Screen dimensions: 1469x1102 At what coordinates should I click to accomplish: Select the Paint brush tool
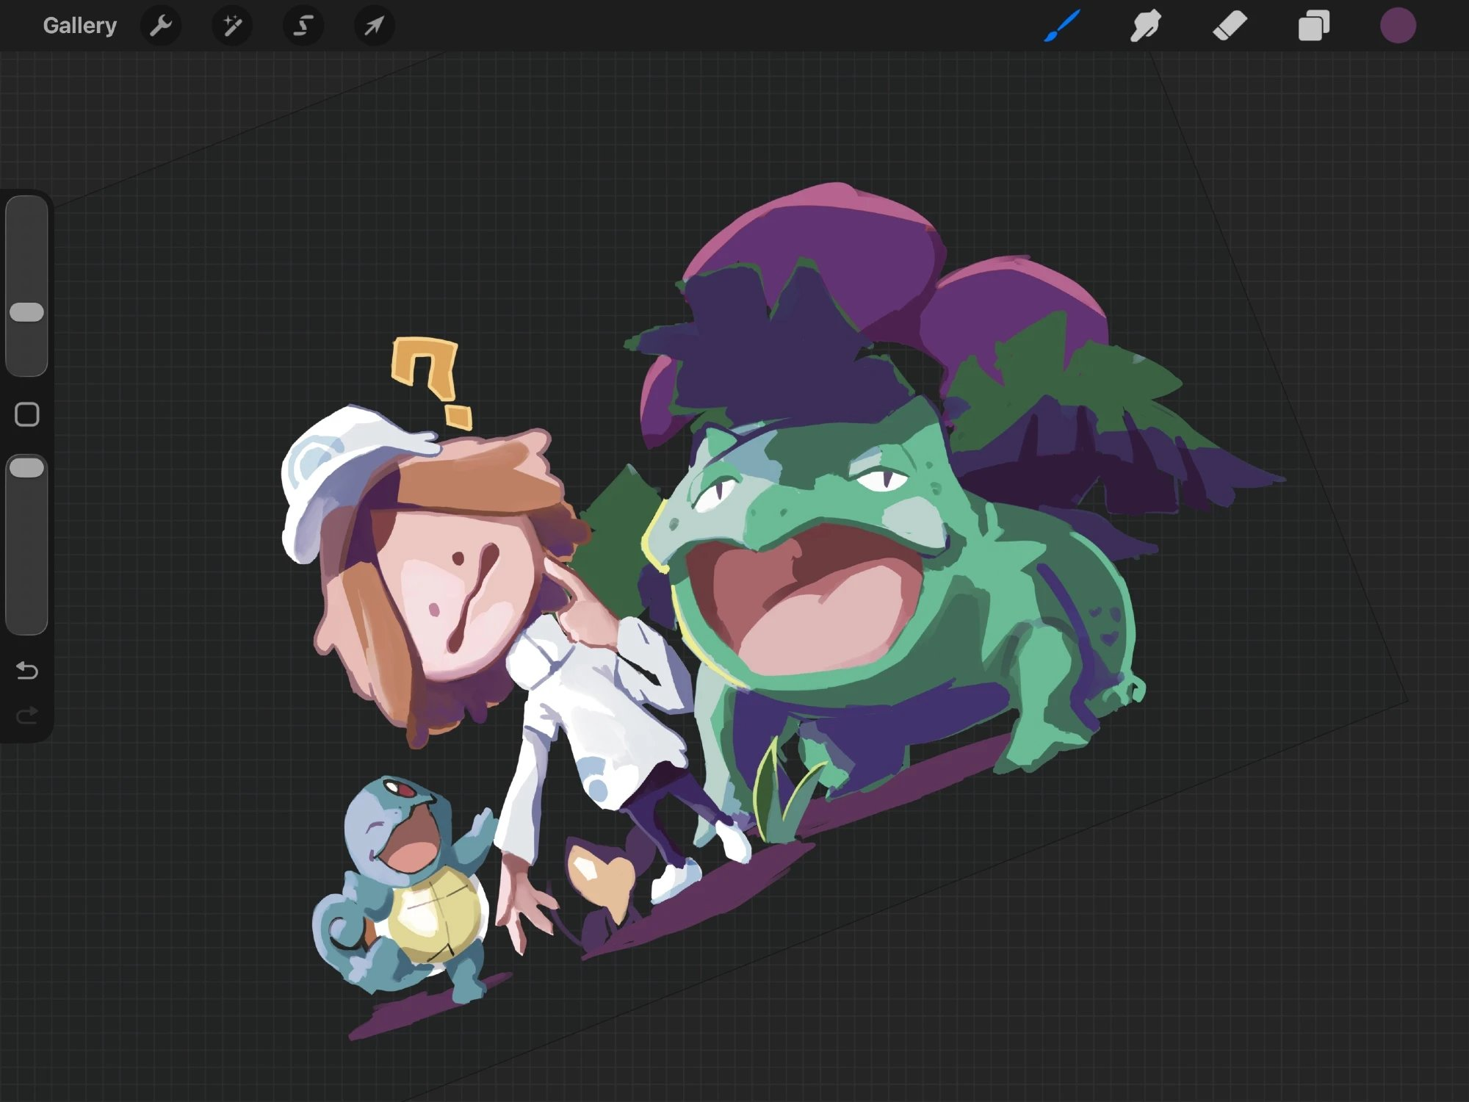1062,26
